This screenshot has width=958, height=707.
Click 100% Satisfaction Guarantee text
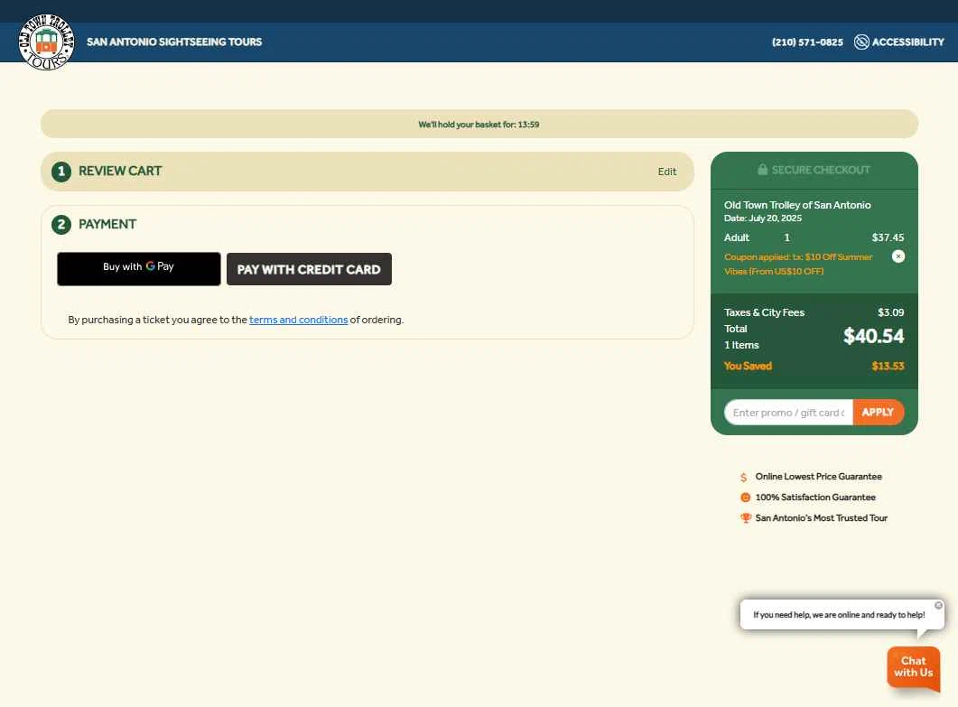815,498
